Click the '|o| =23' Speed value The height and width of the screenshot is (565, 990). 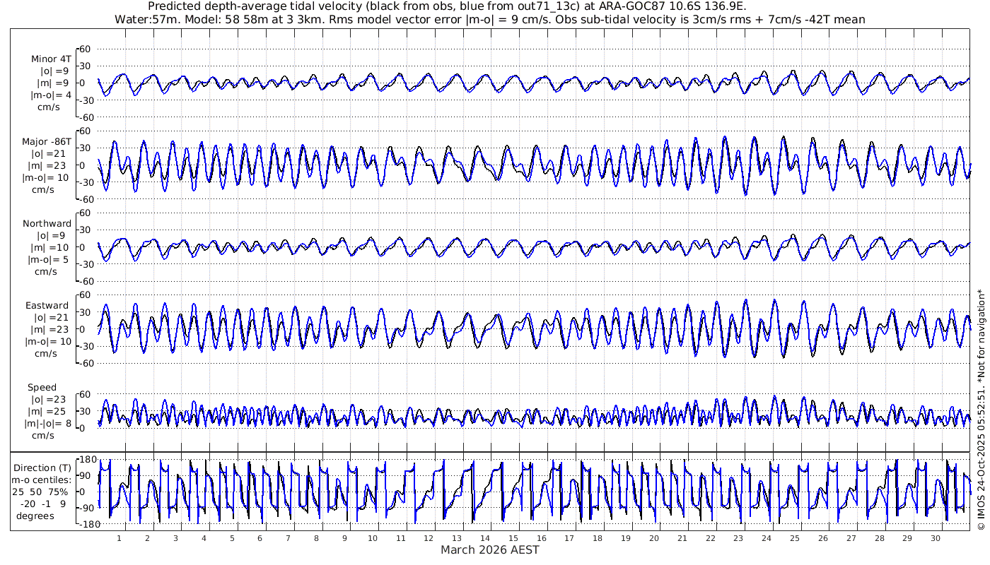[x=51, y=400]
